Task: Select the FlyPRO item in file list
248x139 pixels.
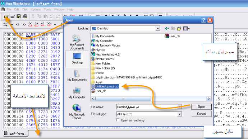Action: (x=98, y=50)
